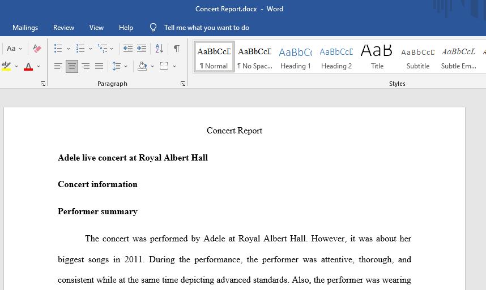This screenshot has height=290, width=486.
Task: Open the Shading color dropdown arrow
Action: click(x=152, y=67)
